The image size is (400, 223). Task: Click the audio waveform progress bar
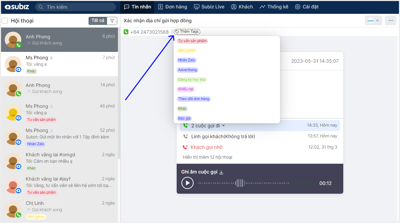[257, 183]
